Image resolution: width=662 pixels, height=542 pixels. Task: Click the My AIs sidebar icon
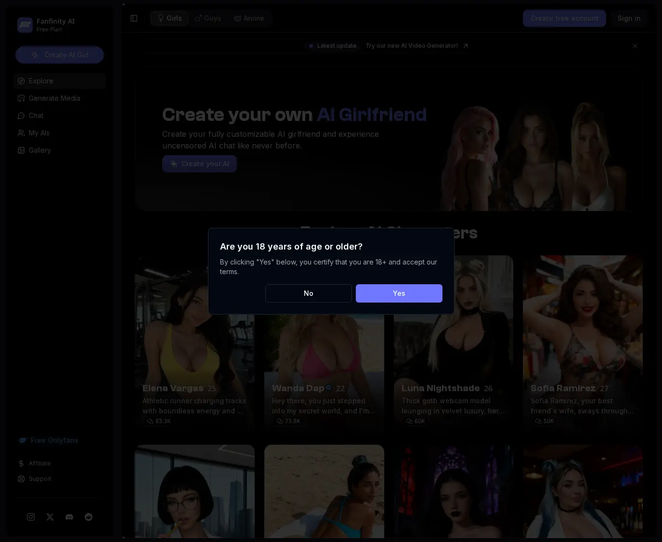21,133
